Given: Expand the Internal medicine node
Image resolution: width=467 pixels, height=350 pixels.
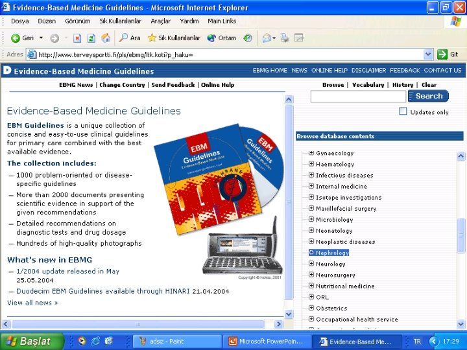Looking at the screenshot, I should pyautogui.click(x=311, y=186).
